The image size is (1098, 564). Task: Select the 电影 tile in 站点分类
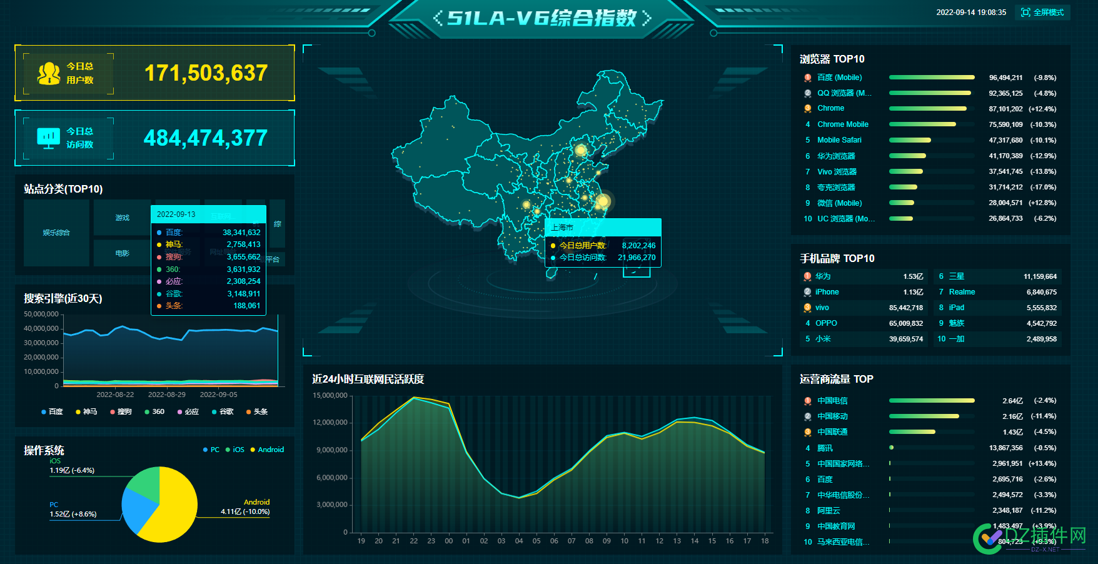[123, 253]
